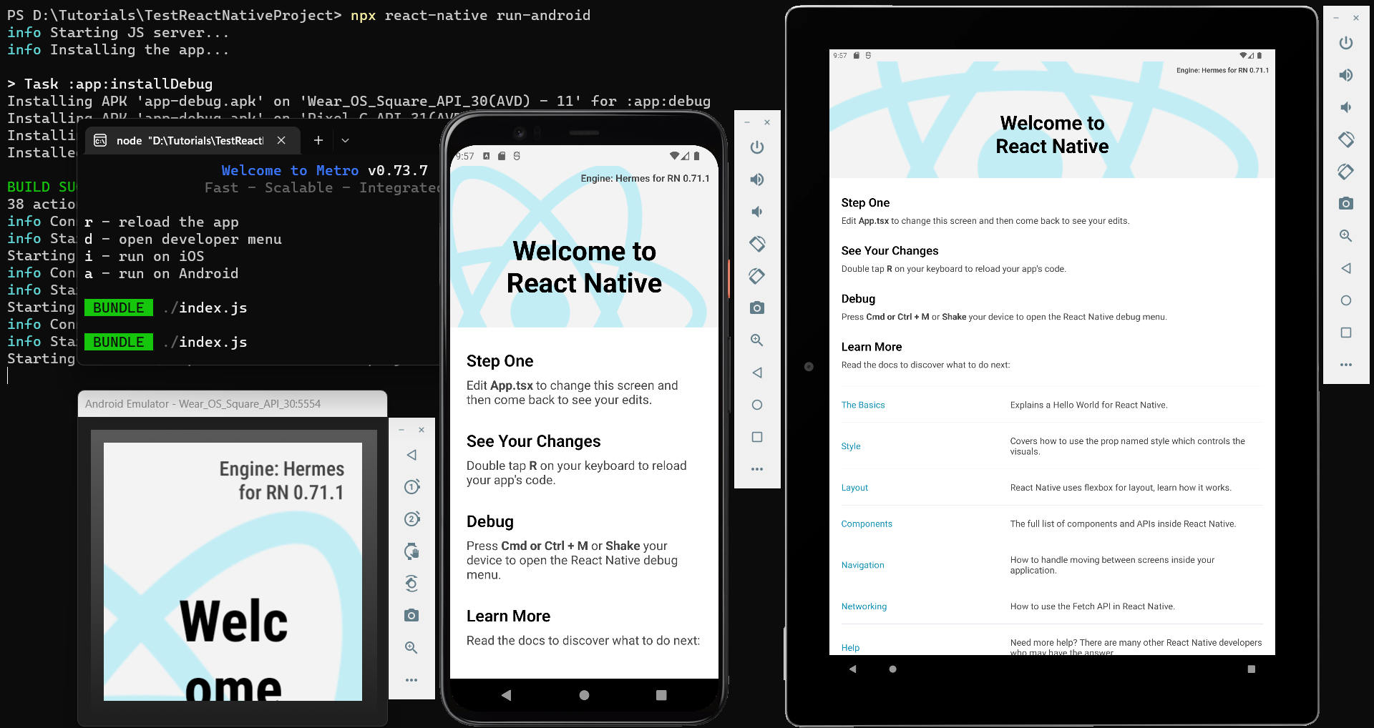The height and width of the screenshot is (728, 1374).
Task: Open Networking link on tablet
Action: click(x=864, y=606)
